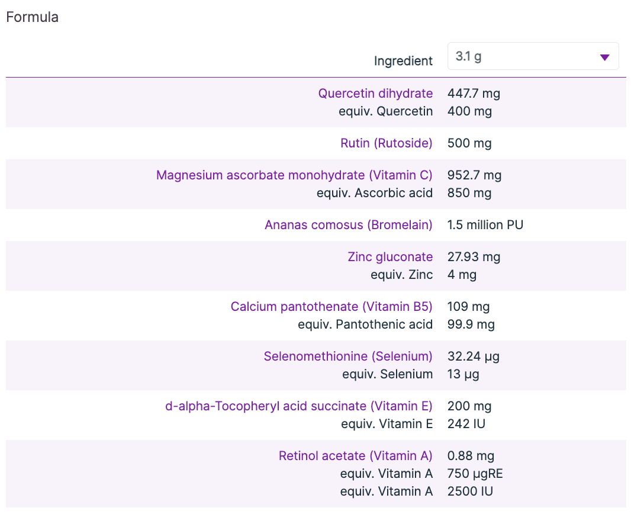Select the Retinol acetate (Vitamin A) link
The height and width of the screenshot is (527, 631).
(355, 456)
